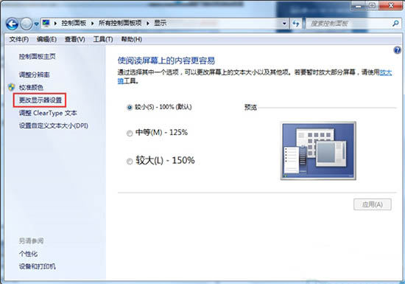The image size is (405, 284).
Task: Open the 查看(V) menu
Action: click(74, 39)
